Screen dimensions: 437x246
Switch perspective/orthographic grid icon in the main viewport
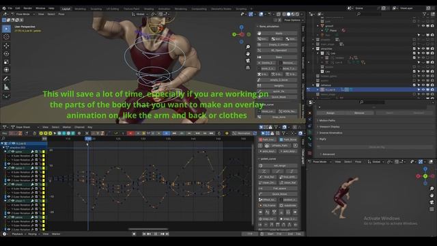pos(248,68)
